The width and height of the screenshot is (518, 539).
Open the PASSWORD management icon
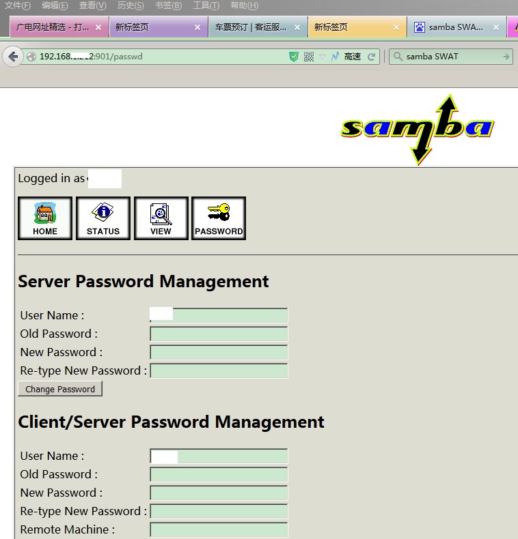pyautogui.click(x=219, y=218)
